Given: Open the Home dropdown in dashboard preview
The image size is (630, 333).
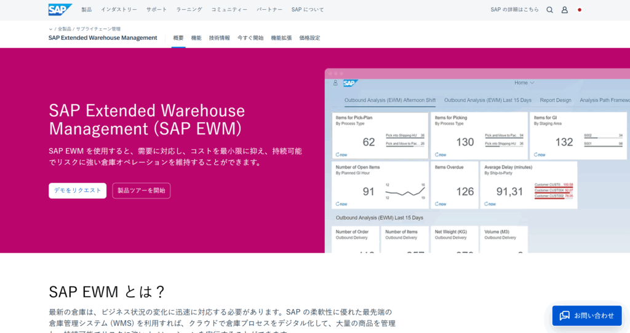Looking at the screenshot, I should (x=524, y=83).
